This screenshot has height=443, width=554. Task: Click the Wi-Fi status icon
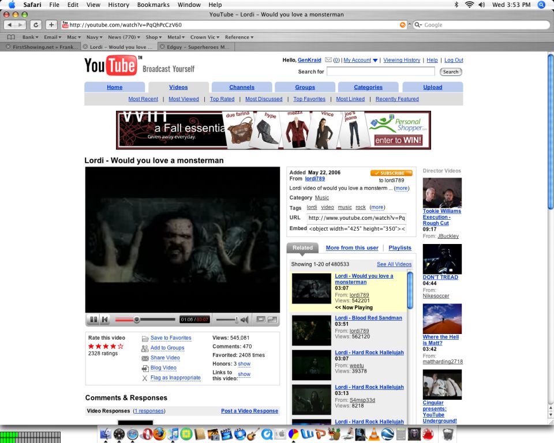469,5
